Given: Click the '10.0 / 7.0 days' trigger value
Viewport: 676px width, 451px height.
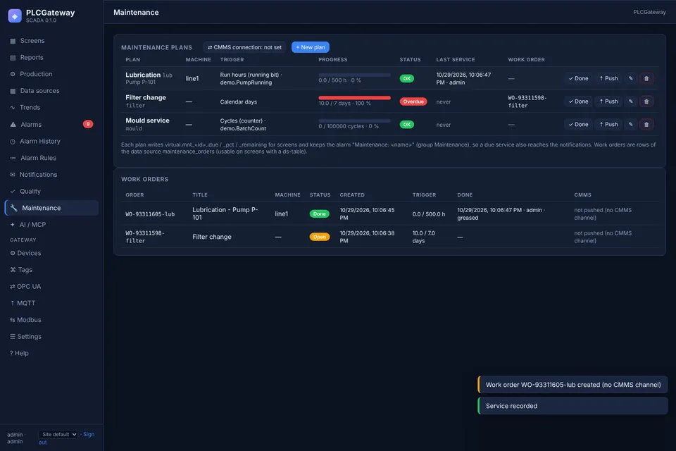Looking at the screenshot, I should click(423, 237).
